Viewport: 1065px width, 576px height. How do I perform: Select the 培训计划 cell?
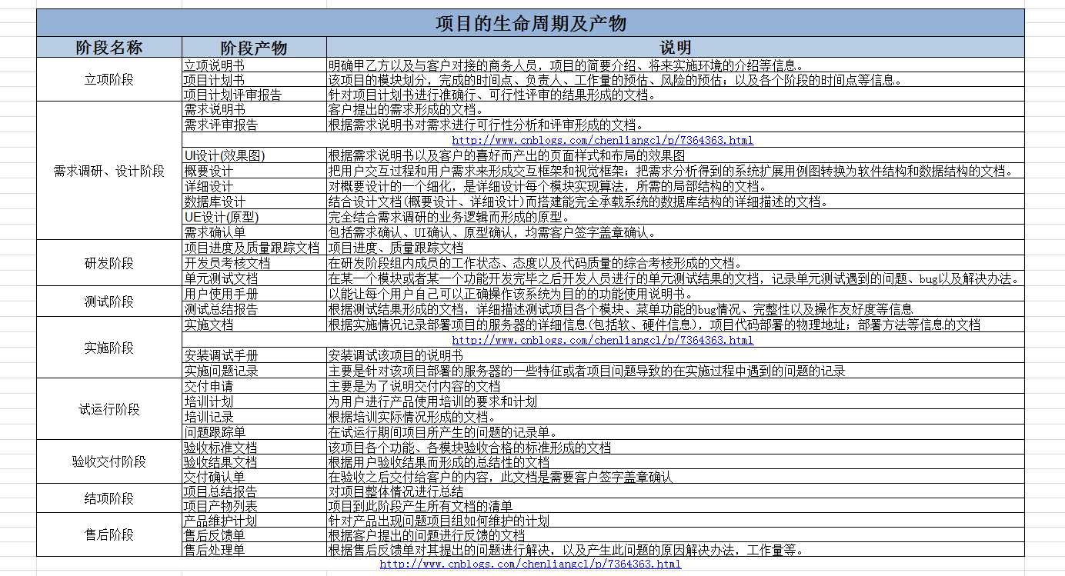click(x=254, y=401)
